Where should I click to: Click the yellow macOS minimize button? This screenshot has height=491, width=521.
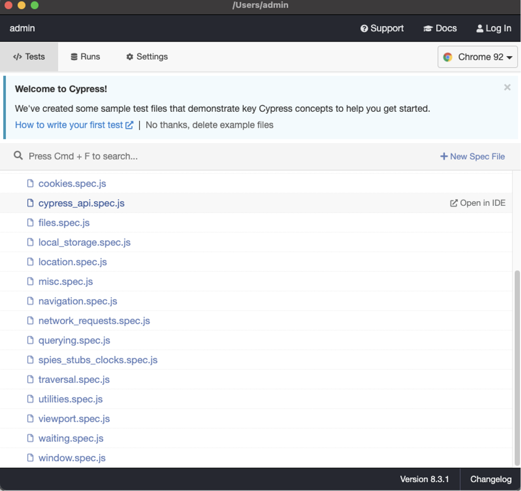point(22,5)
